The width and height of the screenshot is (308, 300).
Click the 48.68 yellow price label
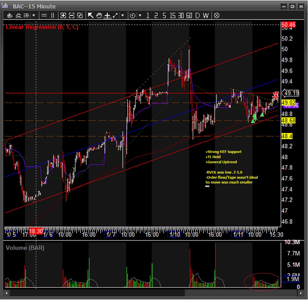click(288, 120)
